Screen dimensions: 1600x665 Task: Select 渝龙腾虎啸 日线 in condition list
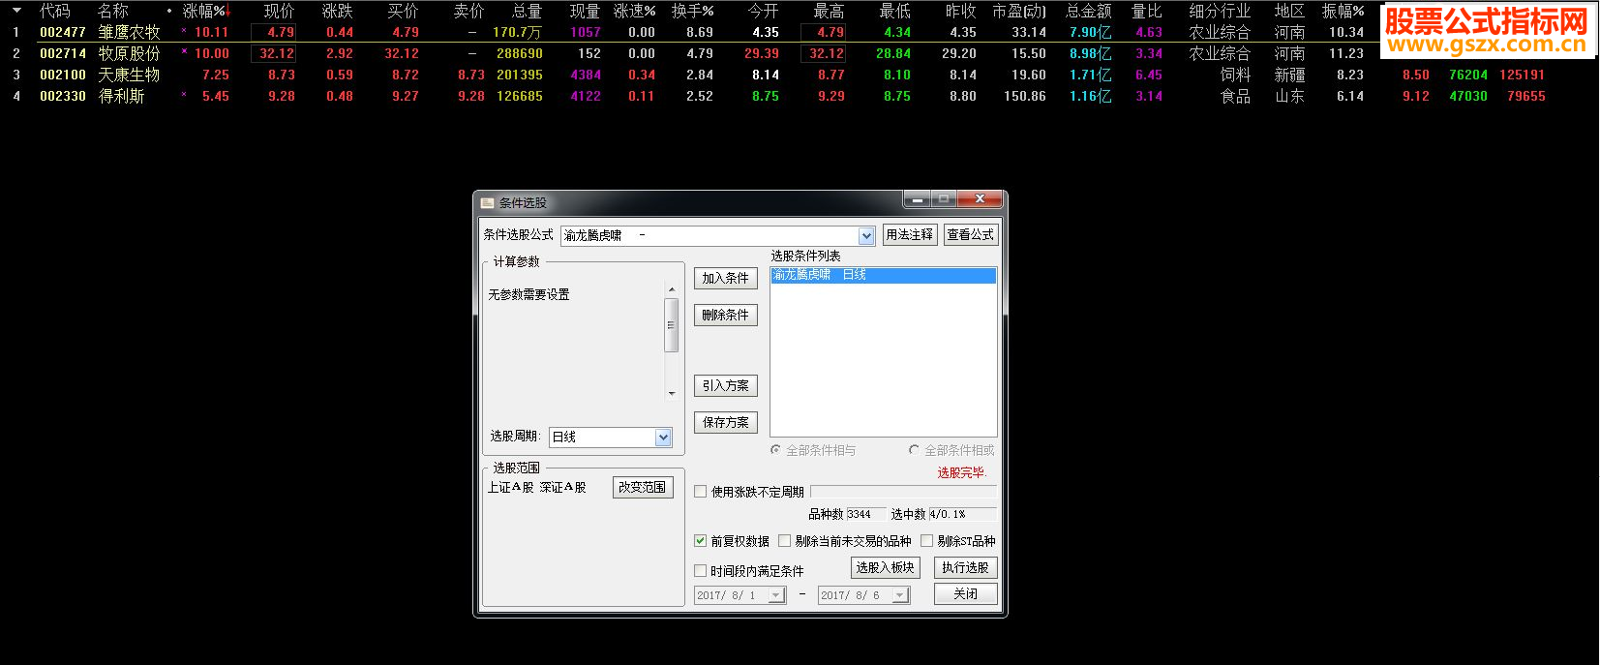point(884,275)
